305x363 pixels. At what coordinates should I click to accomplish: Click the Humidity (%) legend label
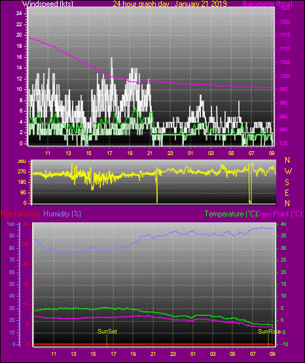tap(62, 214)
